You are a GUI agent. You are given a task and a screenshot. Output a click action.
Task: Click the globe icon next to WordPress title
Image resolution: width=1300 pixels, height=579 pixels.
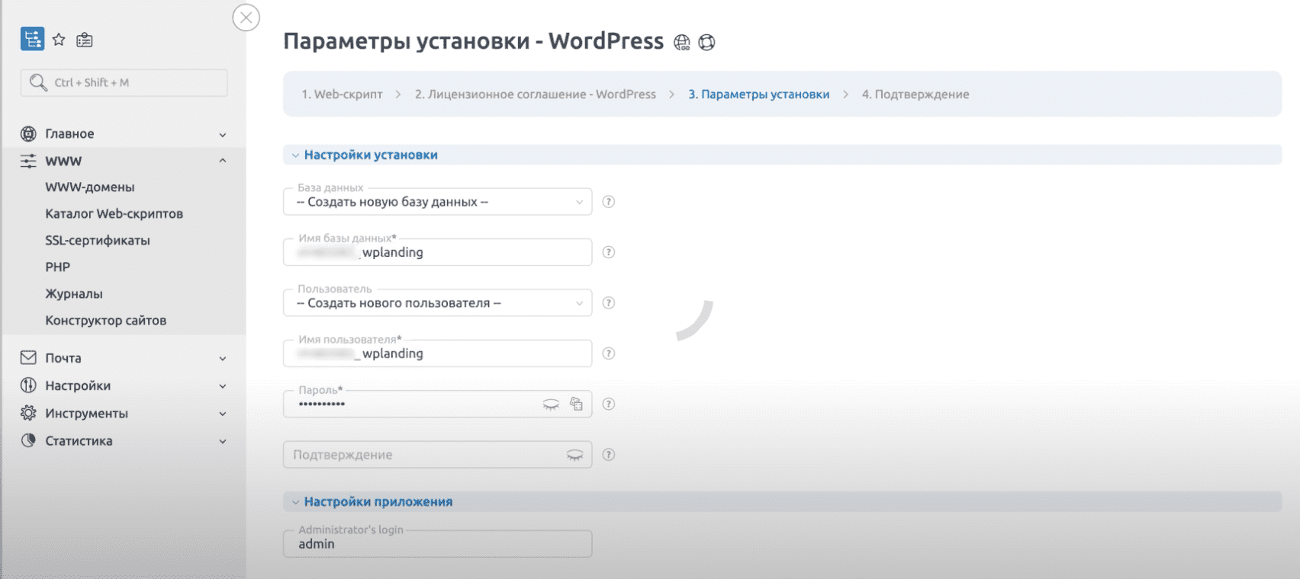point(682,43)
